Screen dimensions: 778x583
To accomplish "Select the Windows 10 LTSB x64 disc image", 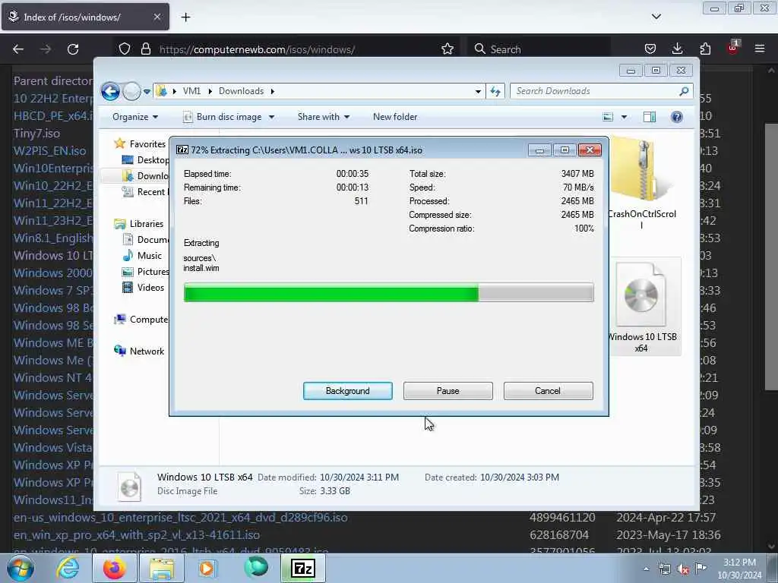I will point(642,307).
